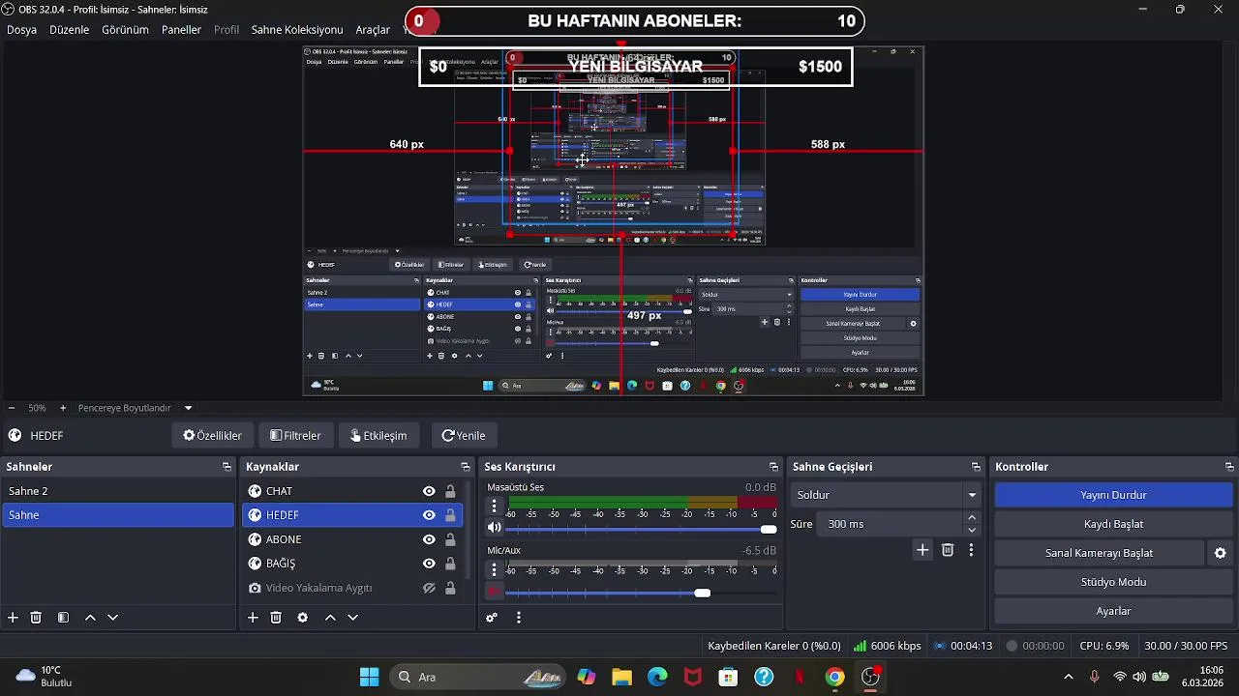Remove selected source with trash icon
This screenshot has width=1239, height=696.
point(276,618)
